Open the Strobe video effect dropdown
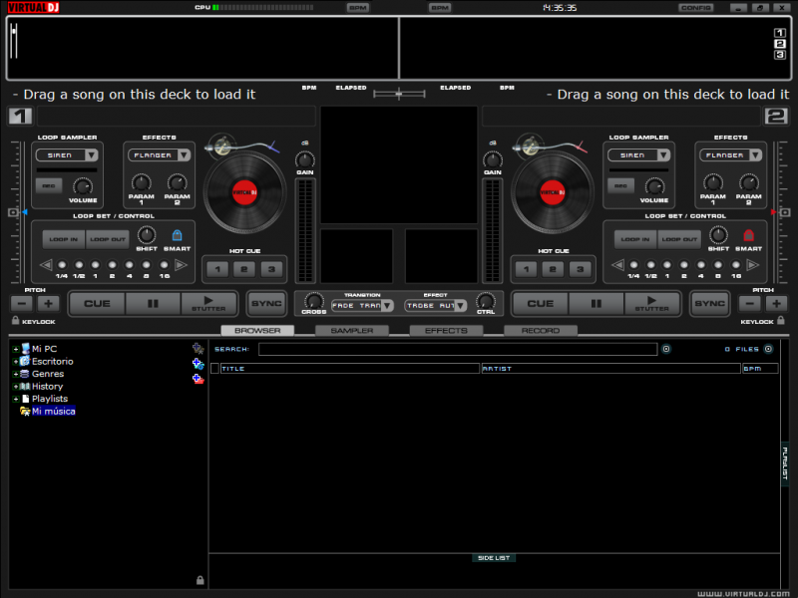Screen dimensions: 798x598 461,306
